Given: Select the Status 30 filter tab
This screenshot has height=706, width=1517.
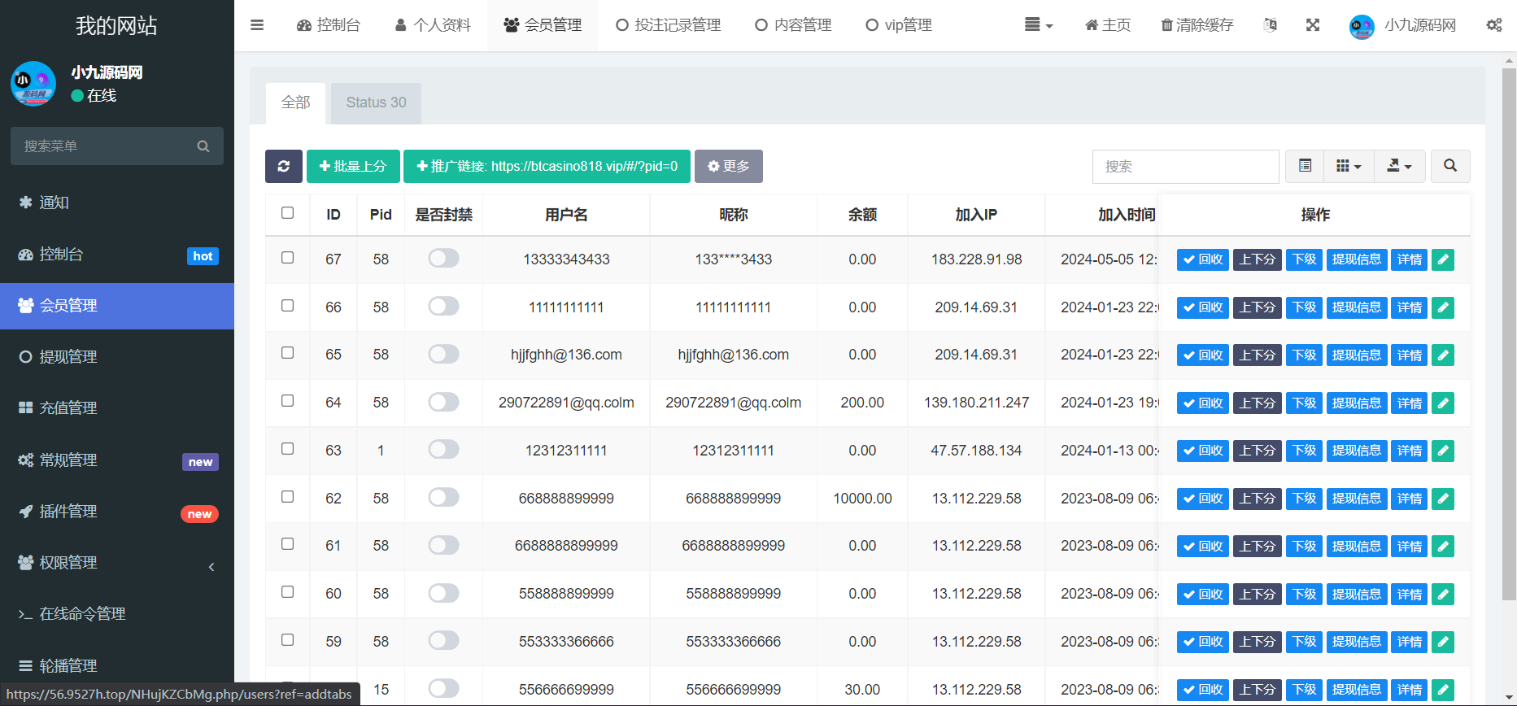Looking at the screenshot, I should [x=376, y=102].
